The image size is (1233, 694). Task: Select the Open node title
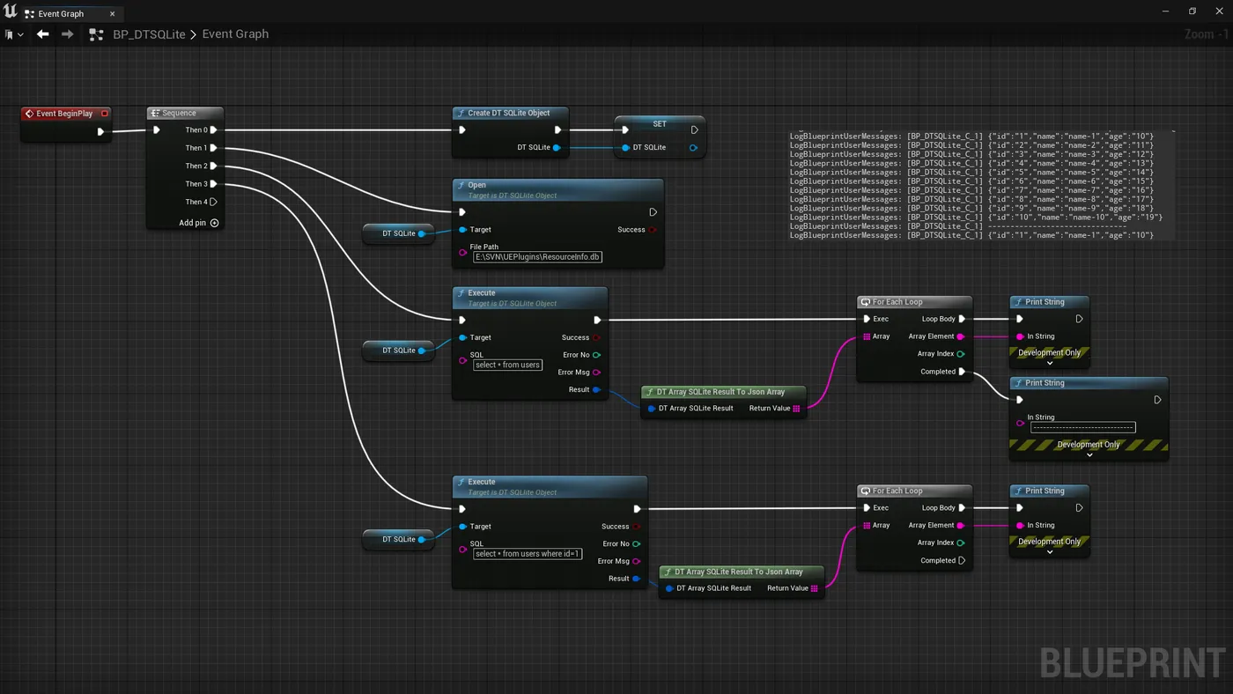point(477,186)
